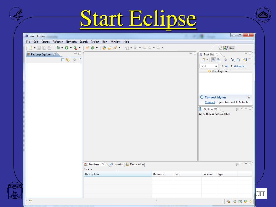Select the Task List tab
The image size is (276, 207).
pyautogui.click(x=209, y=54)
